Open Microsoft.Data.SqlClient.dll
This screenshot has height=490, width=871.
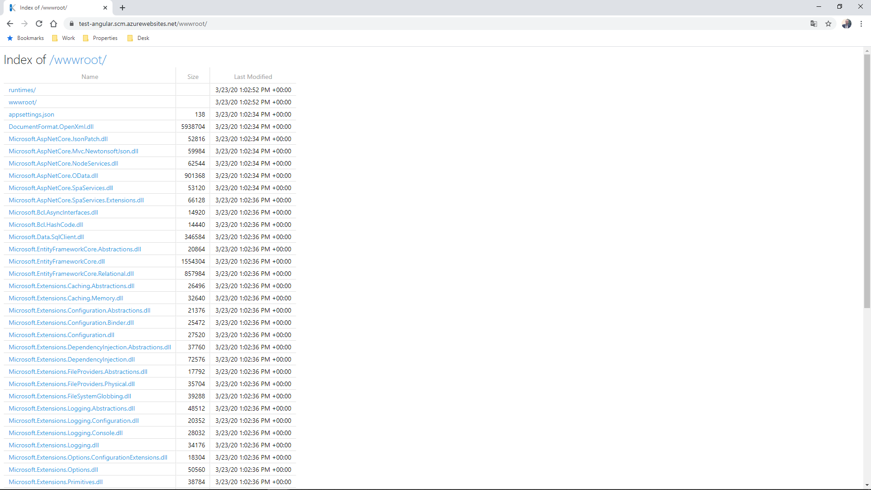tap(46, 237)
